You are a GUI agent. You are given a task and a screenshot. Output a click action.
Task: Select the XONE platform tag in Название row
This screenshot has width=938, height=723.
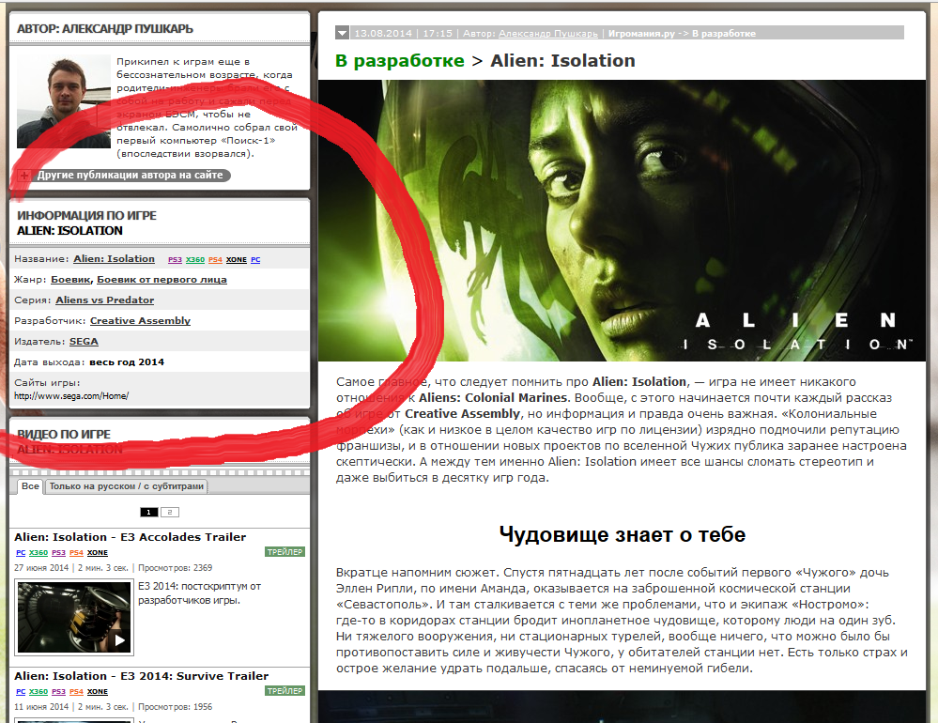point(237,259)
